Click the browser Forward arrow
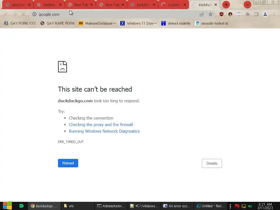This screenshot has width=280, height=210. pyautogui.click(x=15, y=14)
